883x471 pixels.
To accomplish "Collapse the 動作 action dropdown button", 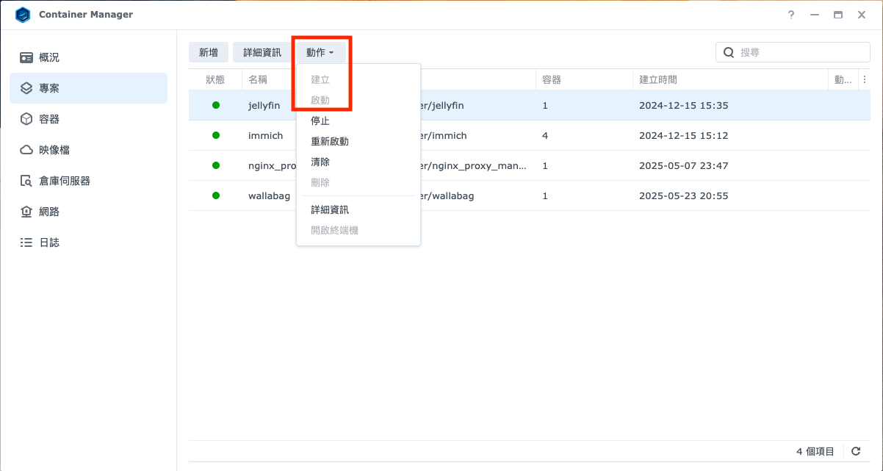I will tap(320, 52).
